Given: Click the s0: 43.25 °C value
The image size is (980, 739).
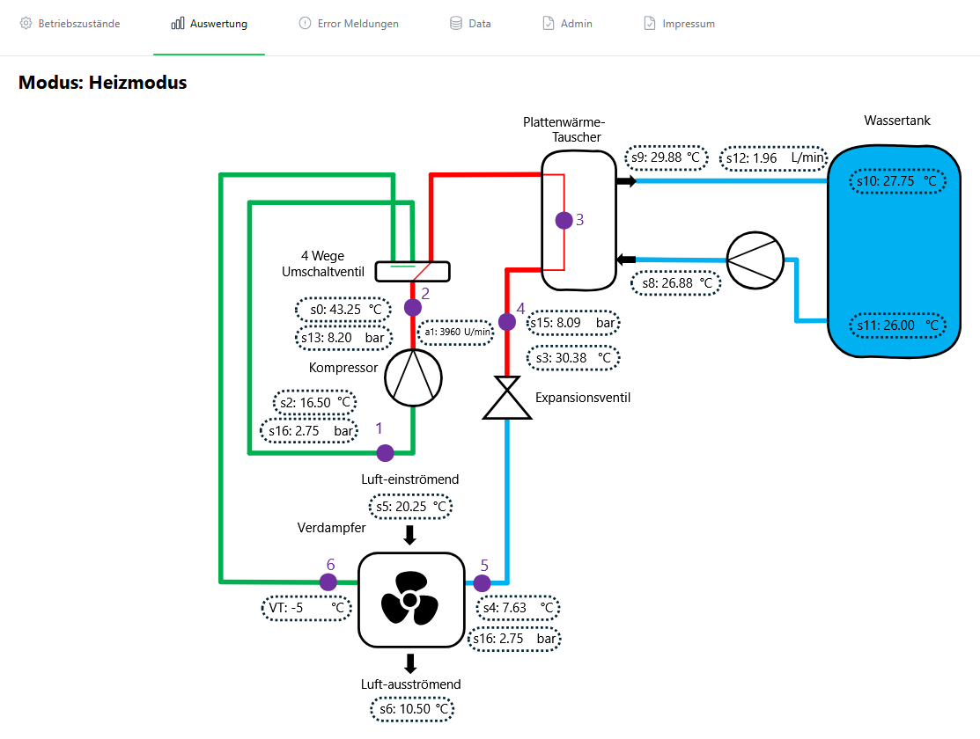Looking at the screenshot, I should (x=343, y=310).
